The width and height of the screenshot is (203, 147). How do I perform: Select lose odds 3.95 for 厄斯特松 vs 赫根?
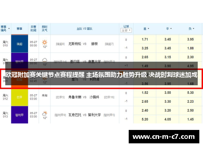(x=190, y=39)
